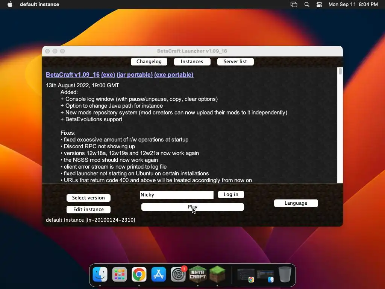The width and height of the screenshot is (385, 289).
Task: Open Stage Manager icon in menu bar
Action: 294,4
